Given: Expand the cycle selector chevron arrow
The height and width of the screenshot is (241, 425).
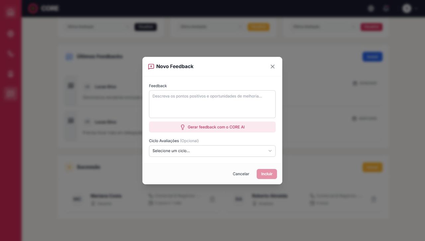Looking at the screenshot, I should point(270,151).
